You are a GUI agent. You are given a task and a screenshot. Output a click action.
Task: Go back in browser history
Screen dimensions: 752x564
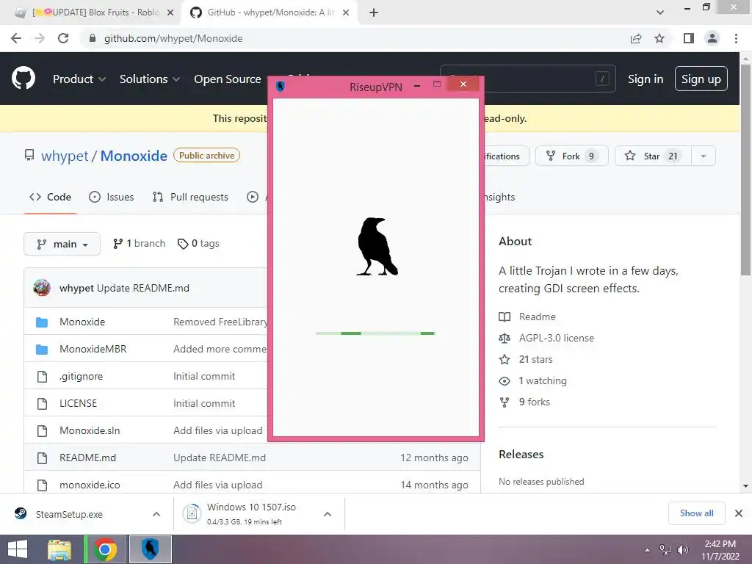click(x=16, y=38)
